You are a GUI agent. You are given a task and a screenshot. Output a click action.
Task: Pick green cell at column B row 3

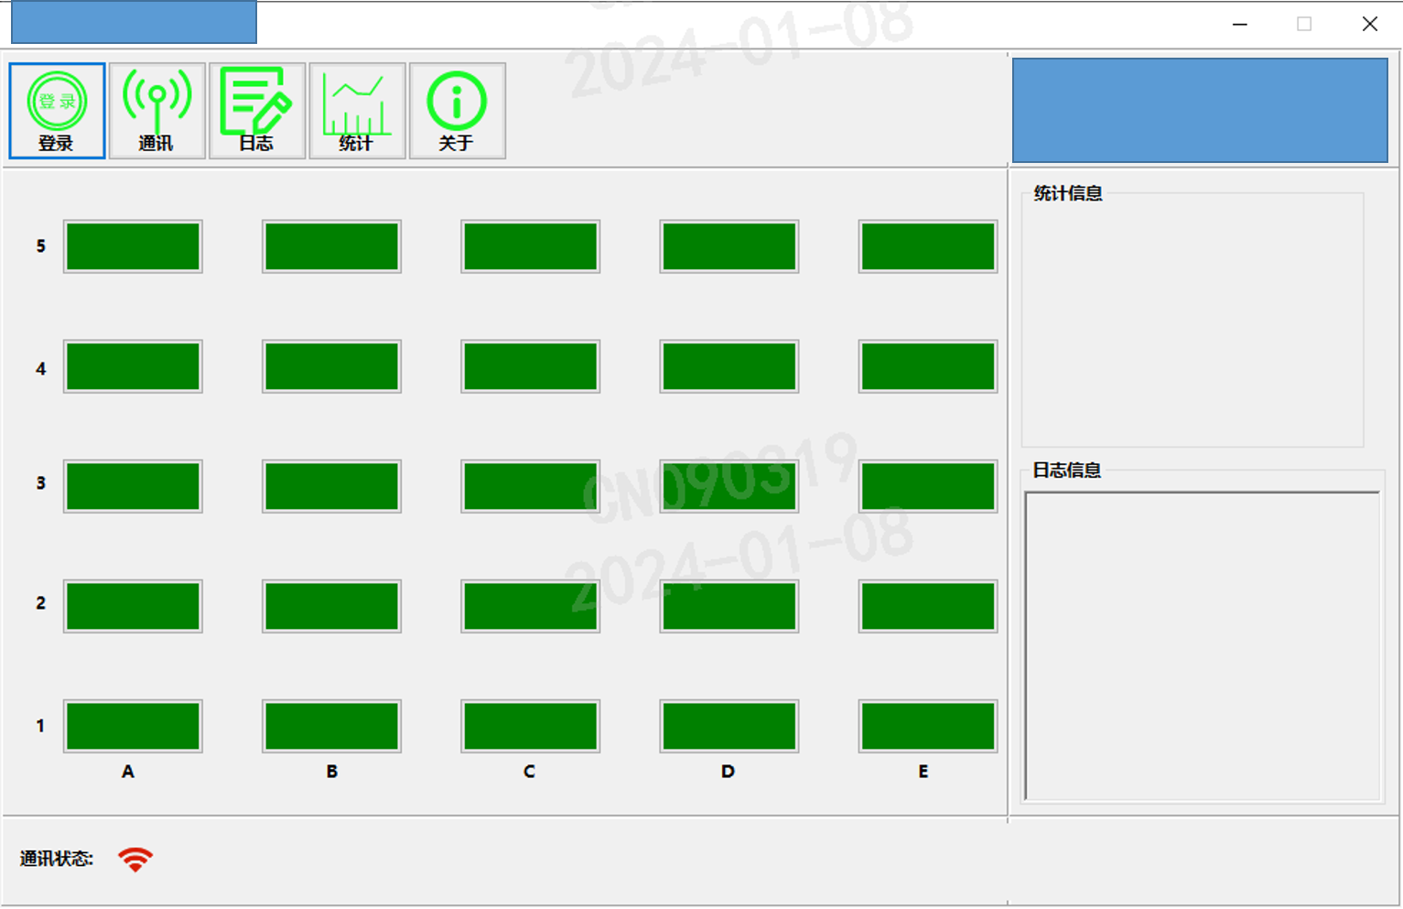pyautogui.click(x=331, y=486)
